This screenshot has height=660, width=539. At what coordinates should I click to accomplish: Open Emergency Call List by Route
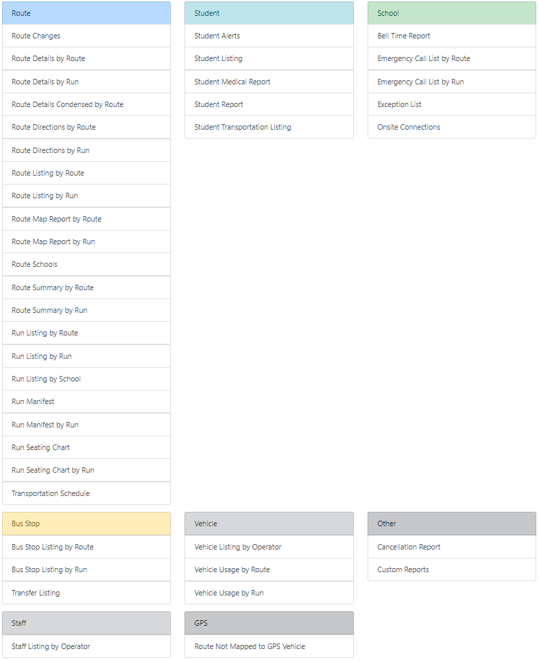pyautogui.click(x=423, y=58)
